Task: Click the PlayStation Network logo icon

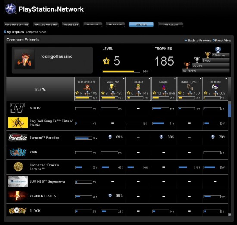Action: coord(11,9)
